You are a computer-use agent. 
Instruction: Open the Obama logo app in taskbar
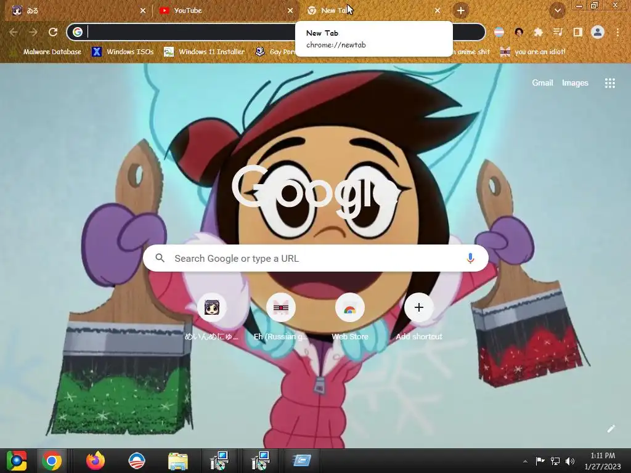(136, 461)
